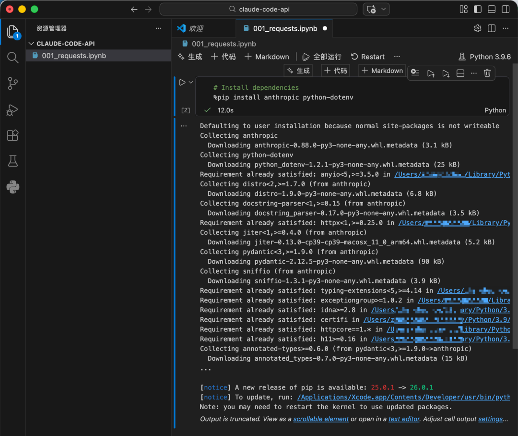Open the Python extension view
Viewport: 518px width, 436px height.
tap(12, 187)
